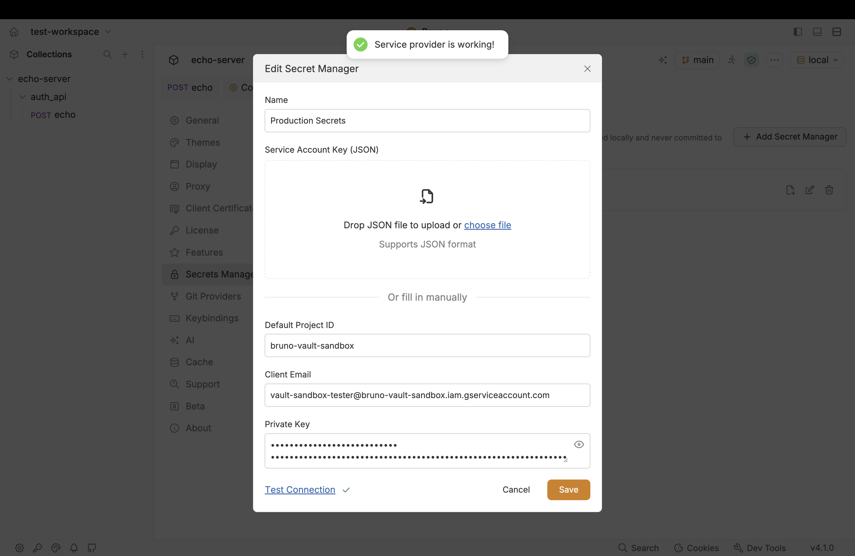
Task: Save the secret manager settings
Action: (568, 489)
